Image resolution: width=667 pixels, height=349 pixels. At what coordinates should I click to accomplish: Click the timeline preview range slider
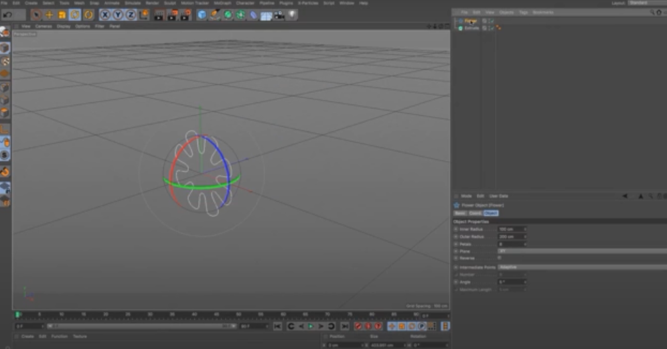pyautogui.click(x=141, y=326)
